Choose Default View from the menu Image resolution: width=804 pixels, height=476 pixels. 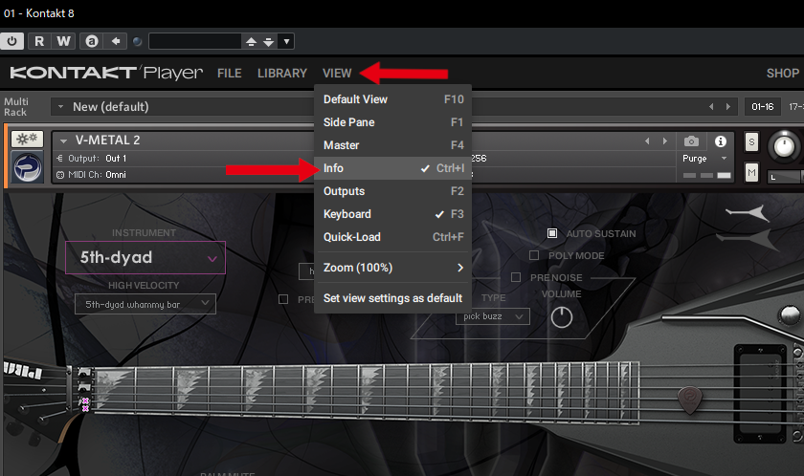[393, 99]
